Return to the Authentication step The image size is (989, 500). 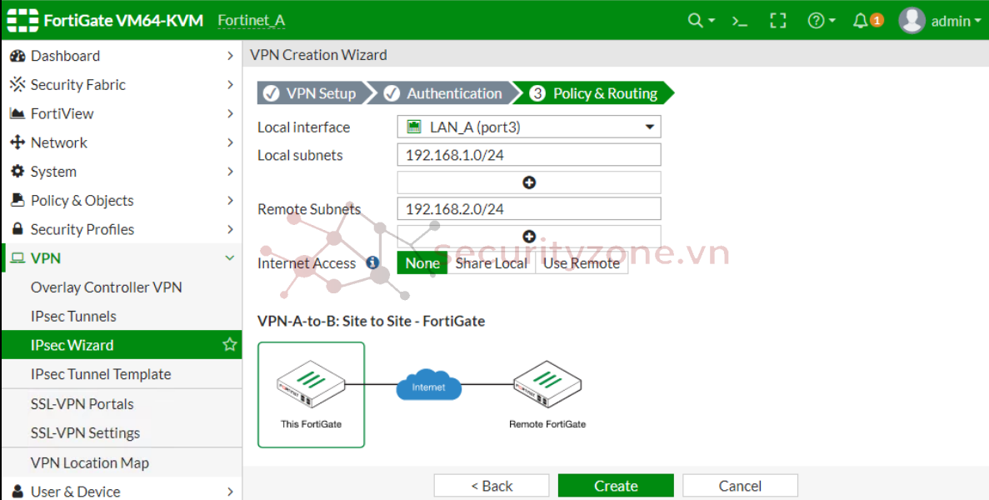pos(445,93)
